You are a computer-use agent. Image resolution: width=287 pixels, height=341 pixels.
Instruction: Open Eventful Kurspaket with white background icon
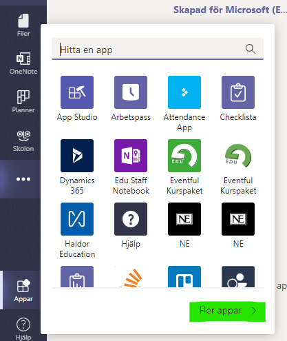(x=238, y=167)
